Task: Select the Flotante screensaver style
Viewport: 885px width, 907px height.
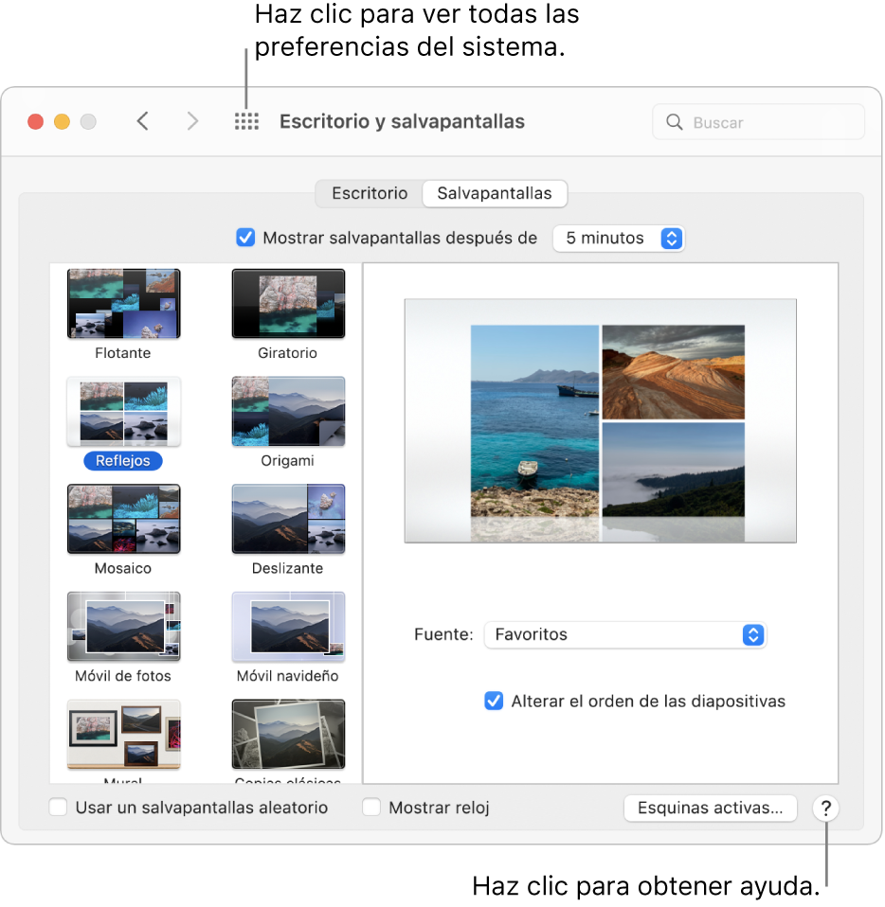Action: point(123,303)
